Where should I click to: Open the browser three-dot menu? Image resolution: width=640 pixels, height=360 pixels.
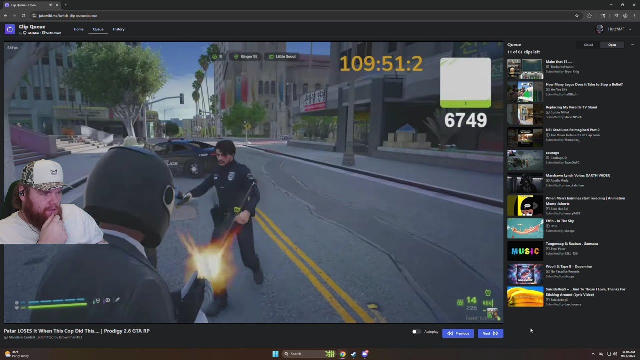(634, 15)
